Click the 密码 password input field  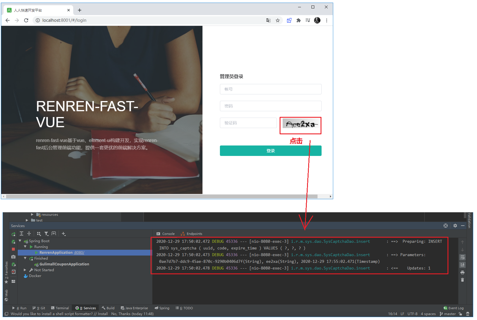270,106
